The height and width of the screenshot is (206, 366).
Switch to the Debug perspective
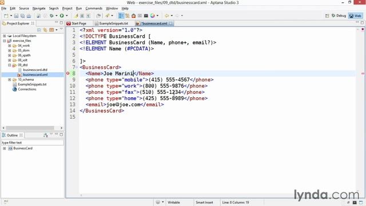pyautogui.click(x=339, y=15)
